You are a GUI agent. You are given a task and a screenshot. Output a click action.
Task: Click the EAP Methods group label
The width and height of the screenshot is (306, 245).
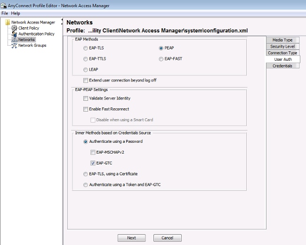[87, 39]
